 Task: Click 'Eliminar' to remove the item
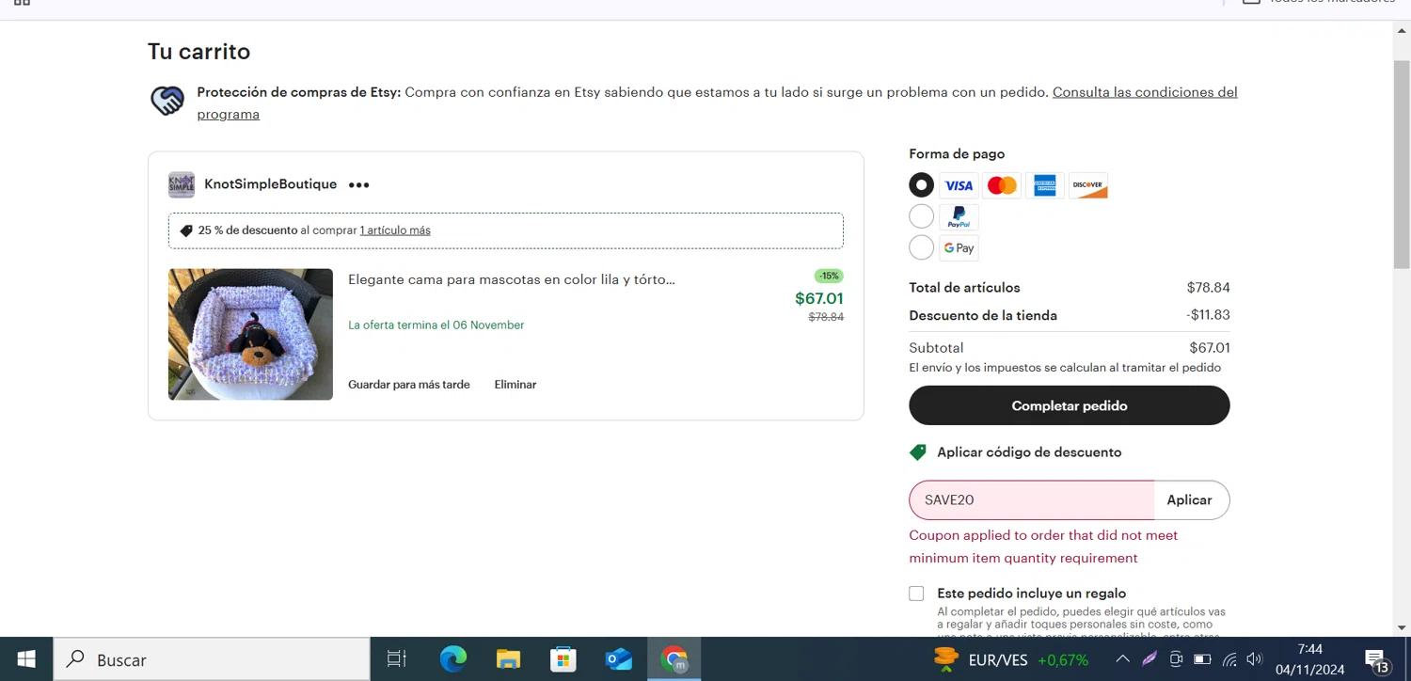point(515,385)
